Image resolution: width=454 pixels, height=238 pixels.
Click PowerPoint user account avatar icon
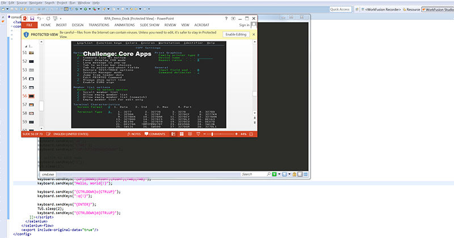click(254, 25)
